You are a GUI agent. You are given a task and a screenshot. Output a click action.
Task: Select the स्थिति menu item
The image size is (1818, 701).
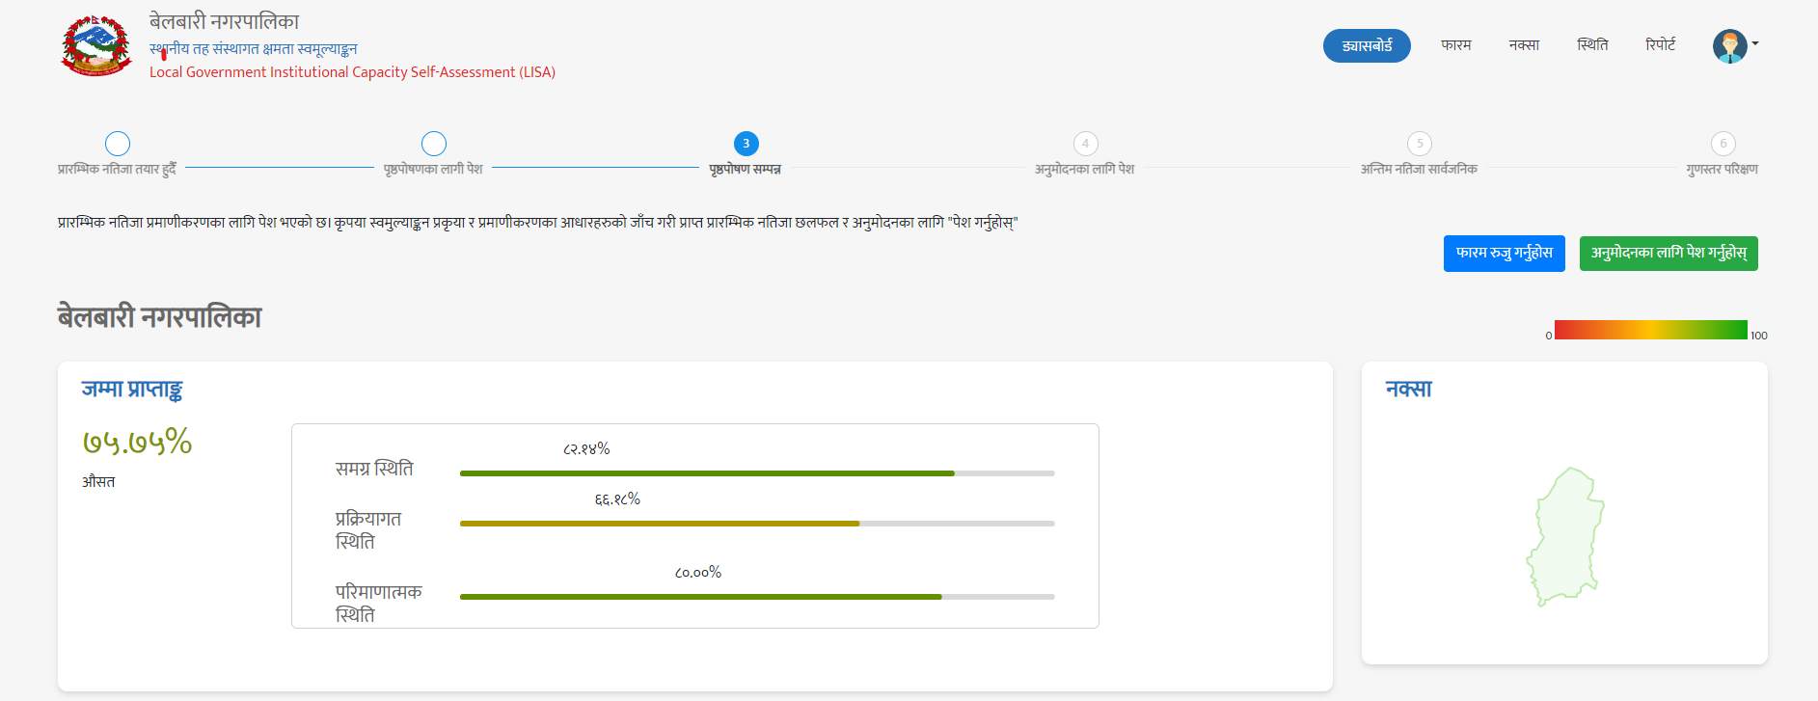point(1592,45)
